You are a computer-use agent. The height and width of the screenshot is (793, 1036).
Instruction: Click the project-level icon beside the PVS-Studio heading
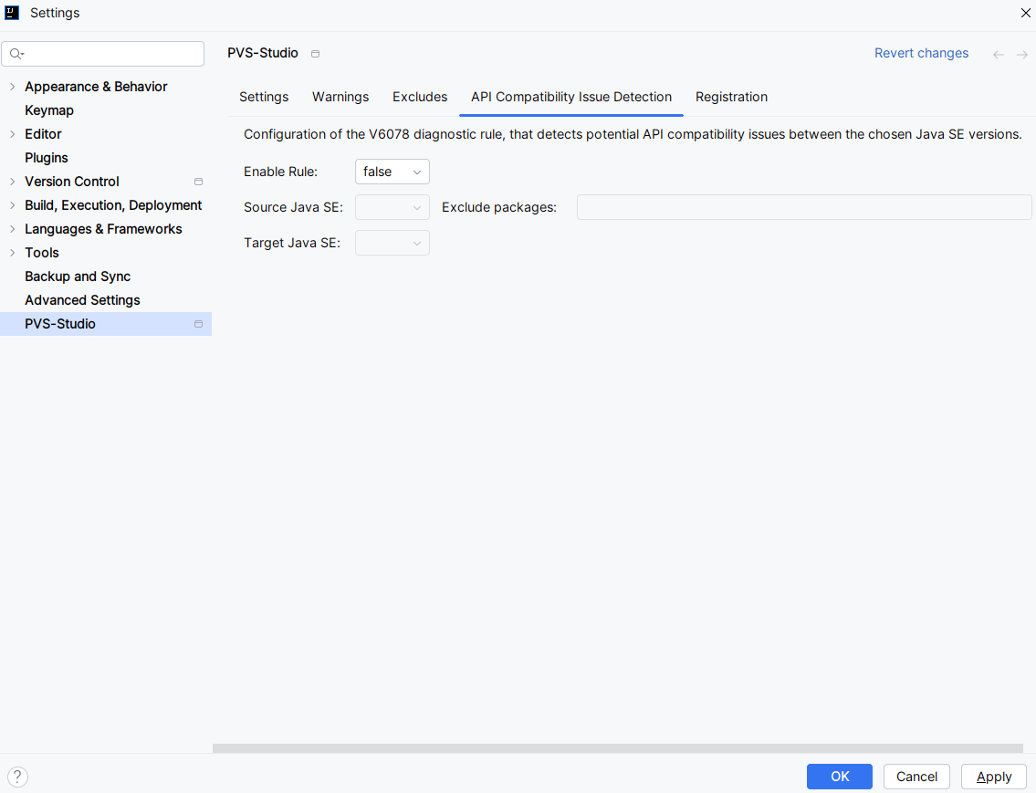316,54
